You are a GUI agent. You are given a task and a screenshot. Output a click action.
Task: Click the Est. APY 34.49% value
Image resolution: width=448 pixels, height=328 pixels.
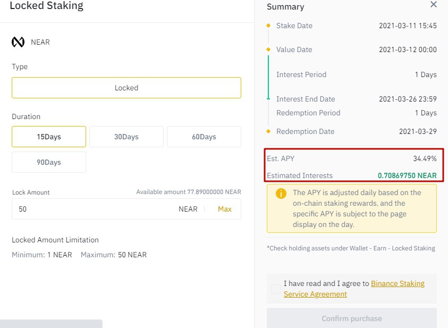click(425, 158)
